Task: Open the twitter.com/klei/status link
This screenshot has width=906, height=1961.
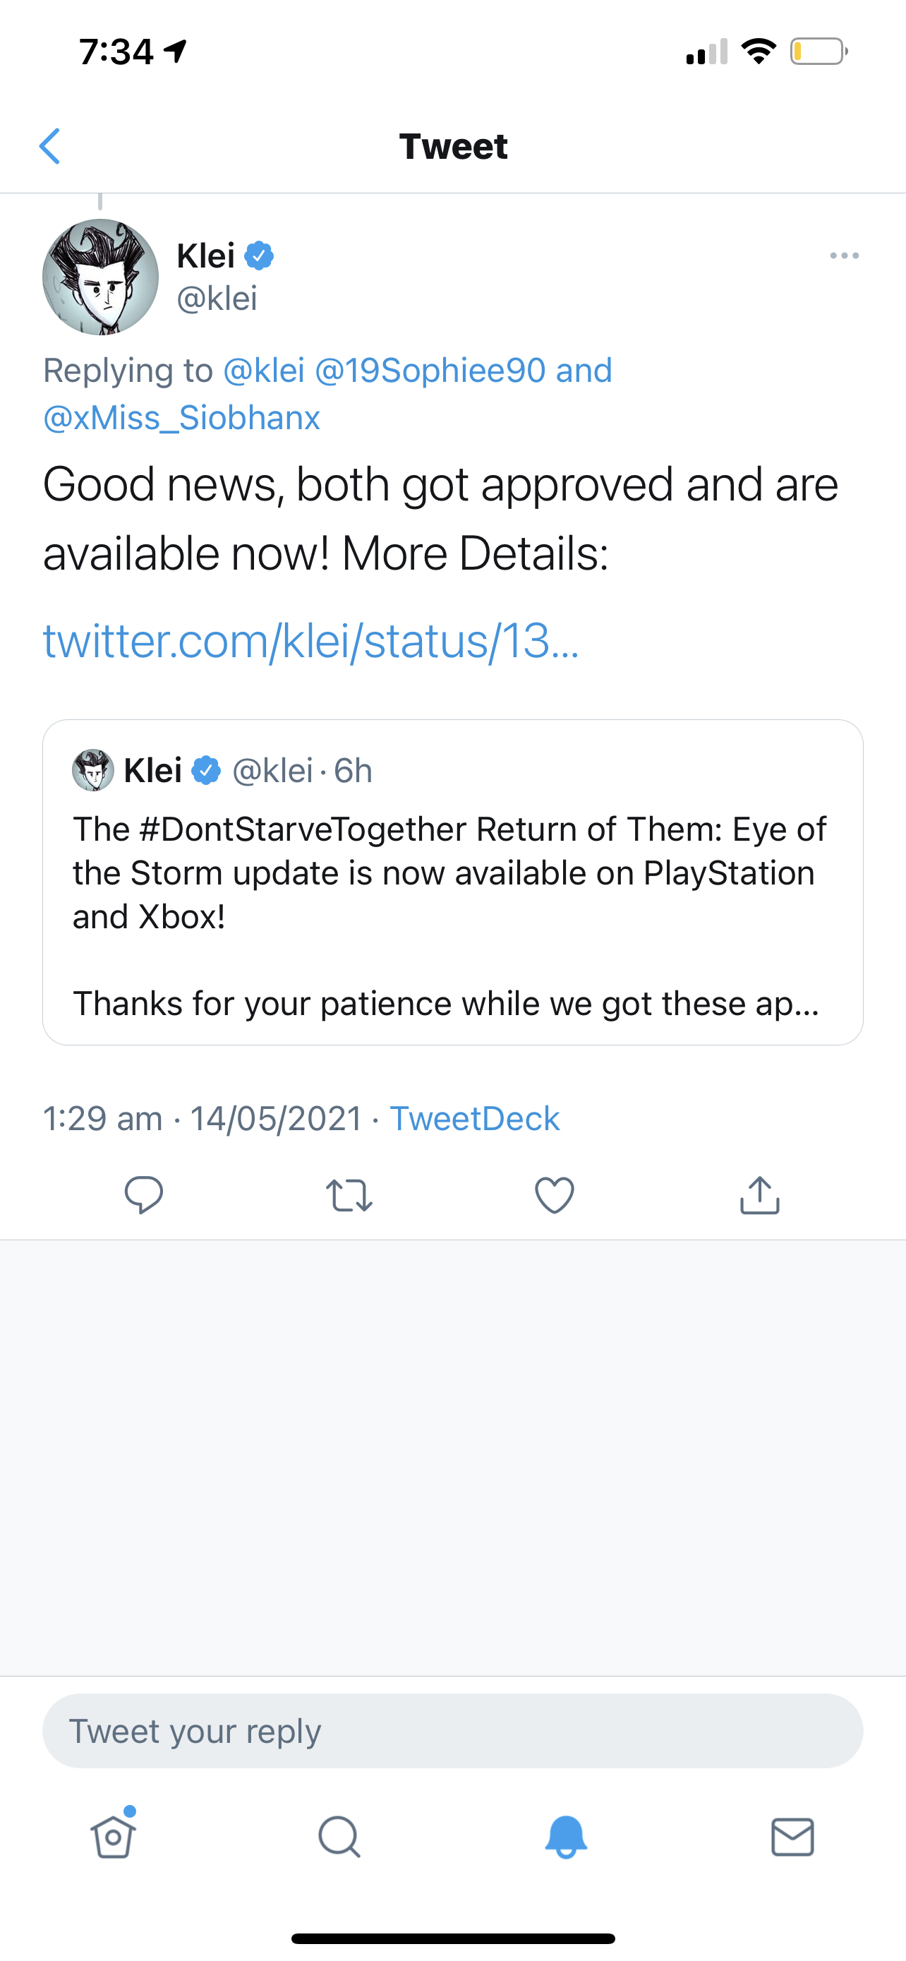Action: (x=310, y=641)
